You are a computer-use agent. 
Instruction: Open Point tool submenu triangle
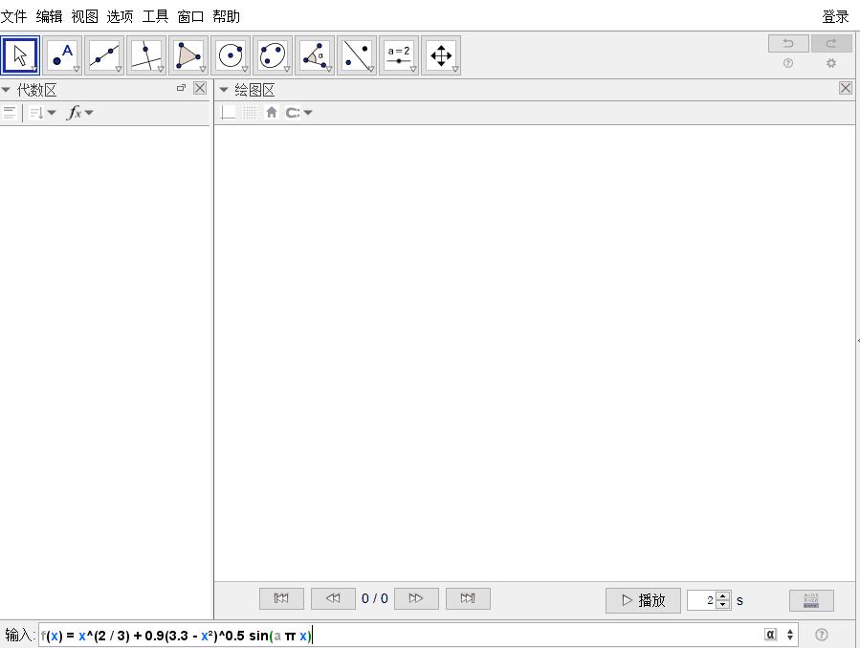click(x=77, y=69)
